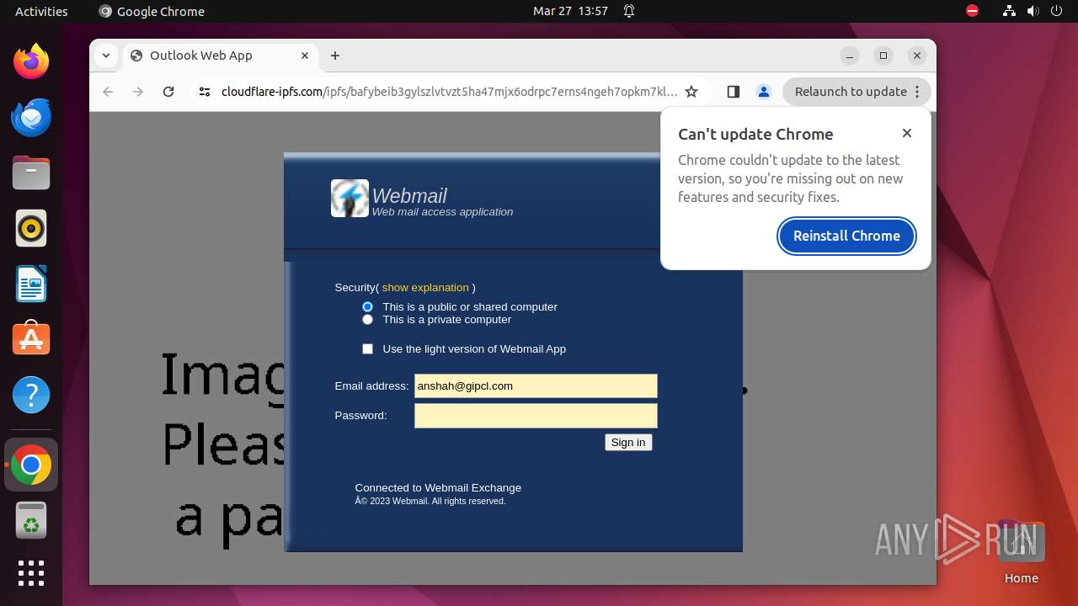Click the Chrome back arrow
1078x606 pixels.
coord(108,92)
